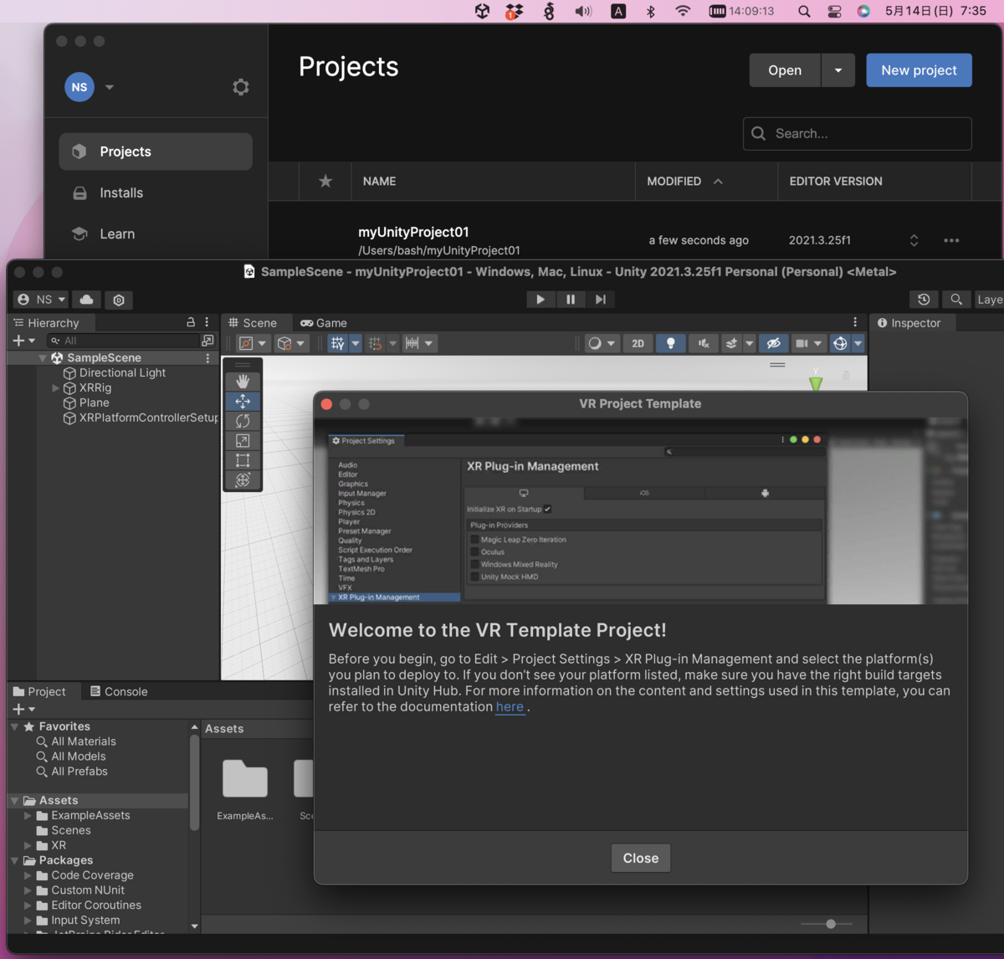Click the Open button in Unity Hub

click(x=786, y=70)
